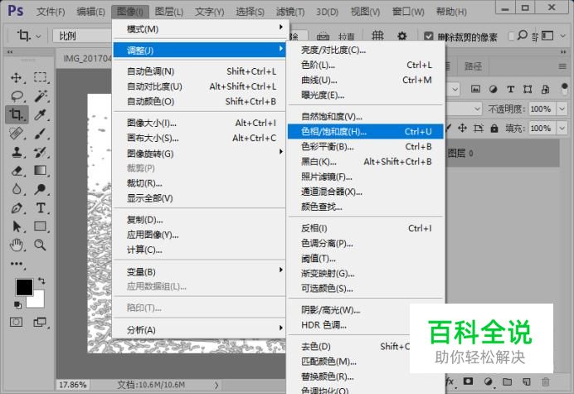Choose Invert (反相) adjustment

click(365, 228)
